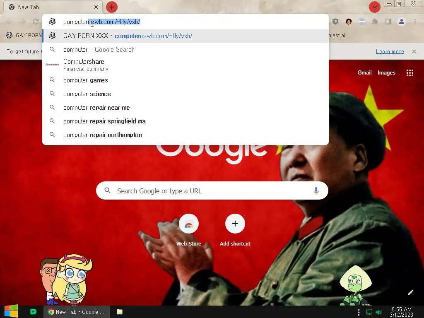Show hidden tray icons dots

tap(359, 312)
